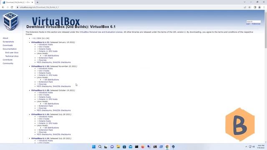The width and height of the screenshot is (267, 150).
Task: Open the Windows Start menu
Action: 93,147
